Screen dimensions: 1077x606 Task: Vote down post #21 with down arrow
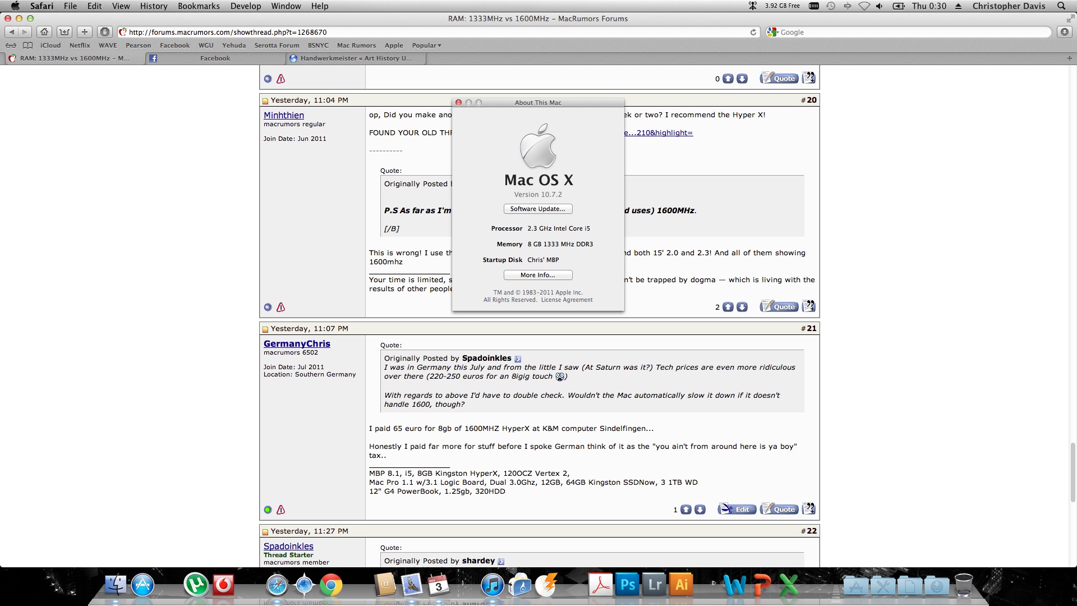click(700, 509)
